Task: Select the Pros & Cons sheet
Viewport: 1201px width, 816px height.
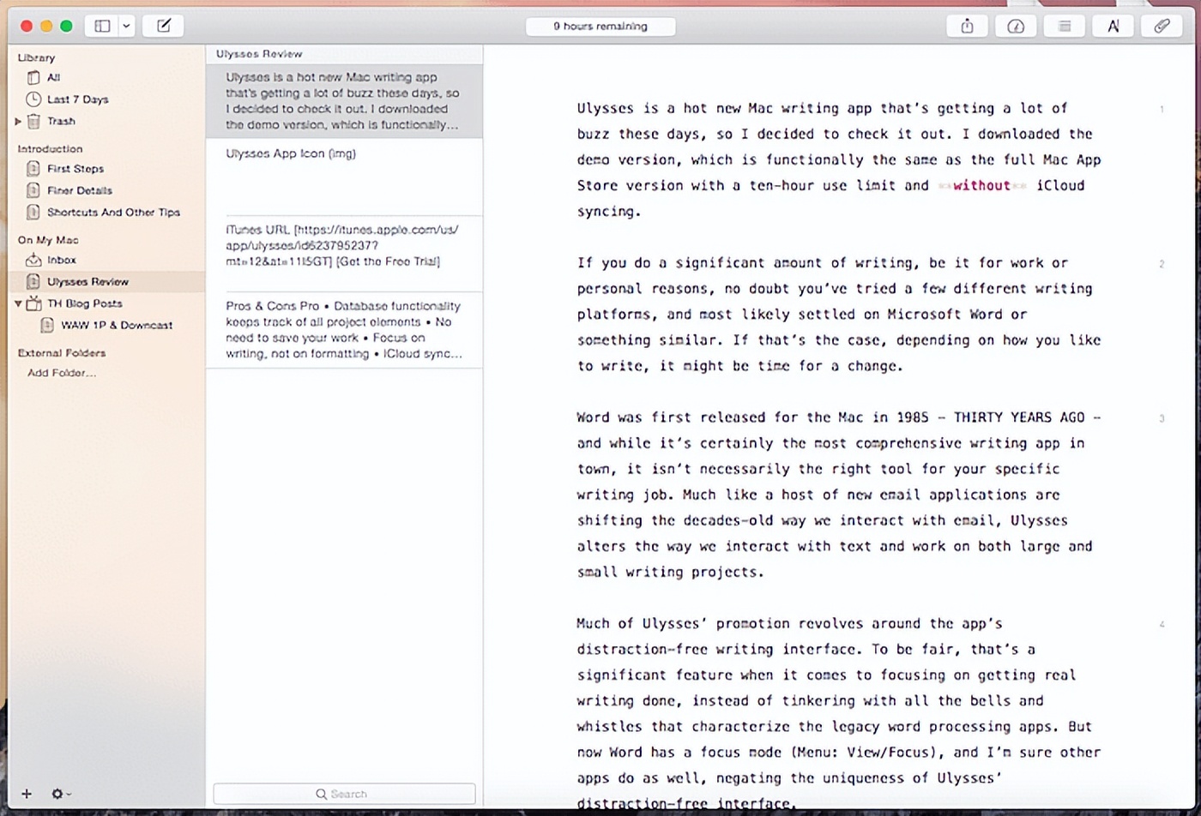Action: tap(344, 330)
